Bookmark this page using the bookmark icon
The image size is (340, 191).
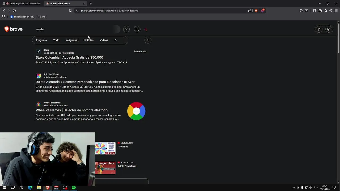pyautogui.click(x=70, y=11)
